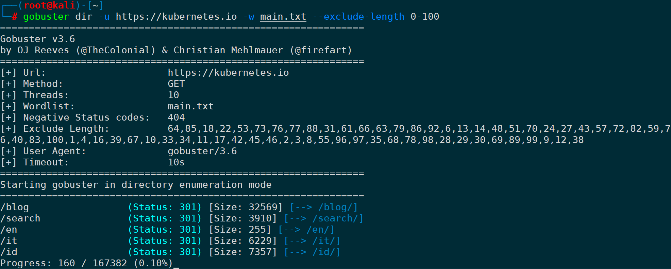This screenshot has width=671, height=269.
Task: Click the User Agent value gobuster/3.6
Action: point(202,151)
